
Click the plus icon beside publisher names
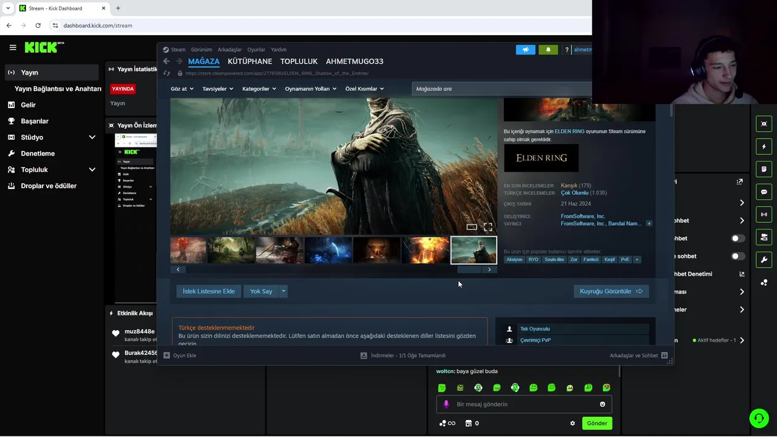649,223
